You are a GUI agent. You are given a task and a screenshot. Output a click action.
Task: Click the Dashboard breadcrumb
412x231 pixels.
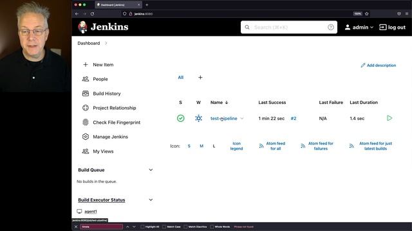[x=89, y=43]
